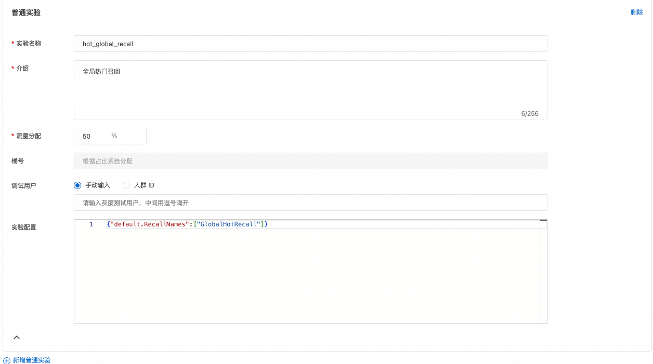653x364 pixels.
Task: Focus the 实验名称 field containing hot_global_recall
Action: pyautogui.click(x=310, y=44)
